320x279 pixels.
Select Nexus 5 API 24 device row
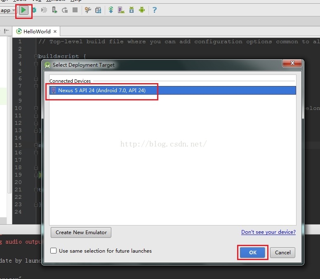[173, 90]
